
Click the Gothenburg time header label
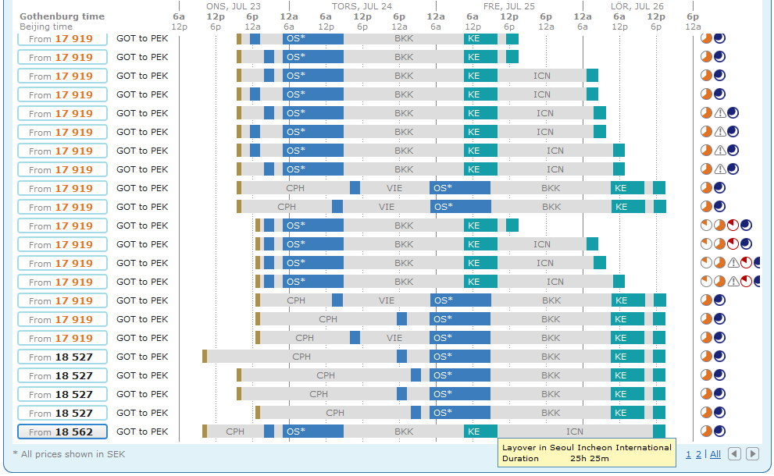[62, 16]
